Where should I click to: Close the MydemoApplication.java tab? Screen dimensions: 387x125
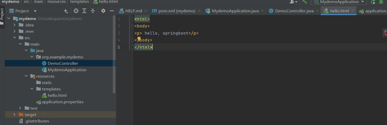tap(262, 11)
